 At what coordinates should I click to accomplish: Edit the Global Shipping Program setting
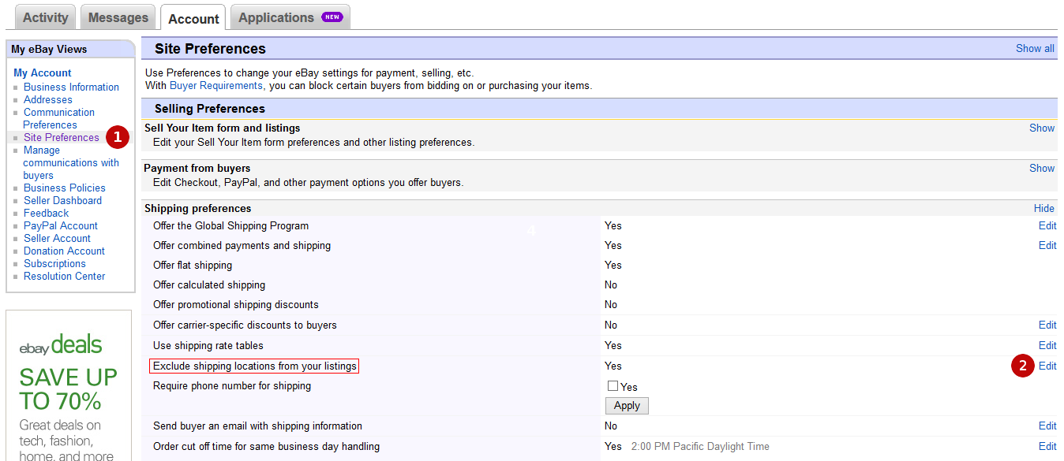1047,225
